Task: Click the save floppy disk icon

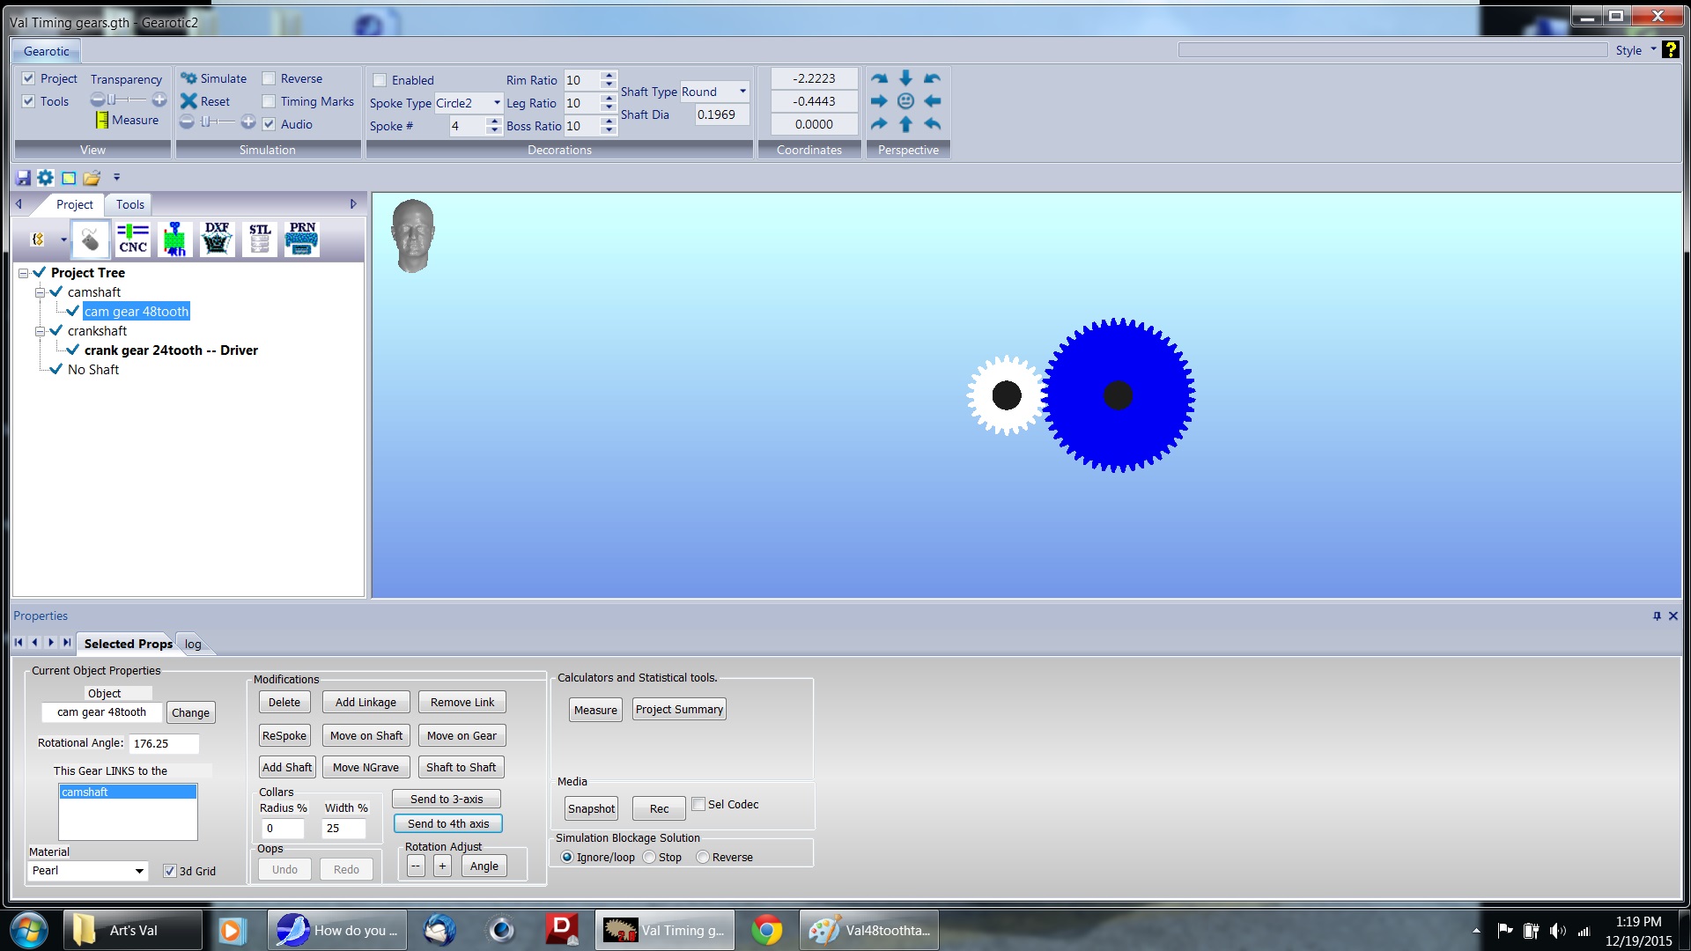Action: pyautogui.click(x=23, y=178)
